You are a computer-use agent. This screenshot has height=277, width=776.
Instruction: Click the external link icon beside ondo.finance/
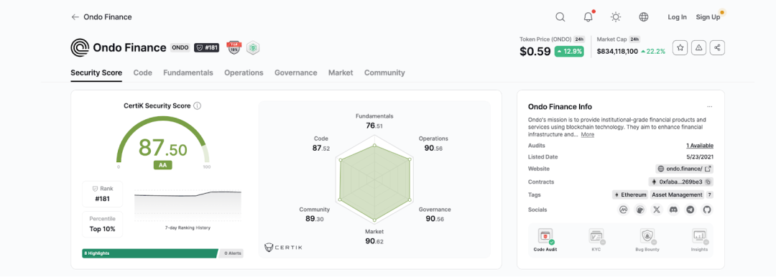pos(708,169)
